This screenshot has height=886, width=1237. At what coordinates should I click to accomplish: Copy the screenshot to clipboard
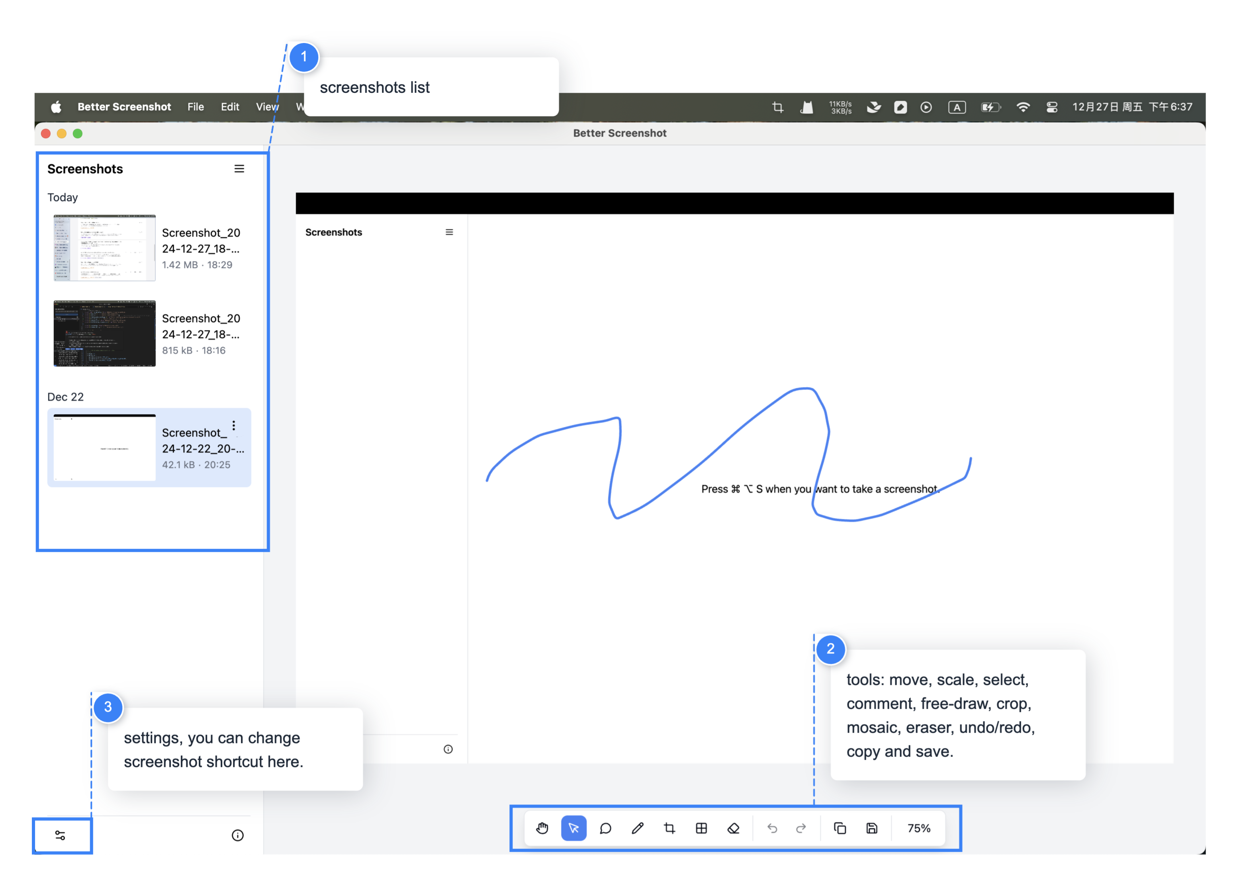pyautogui.click(x=840, y=828)
